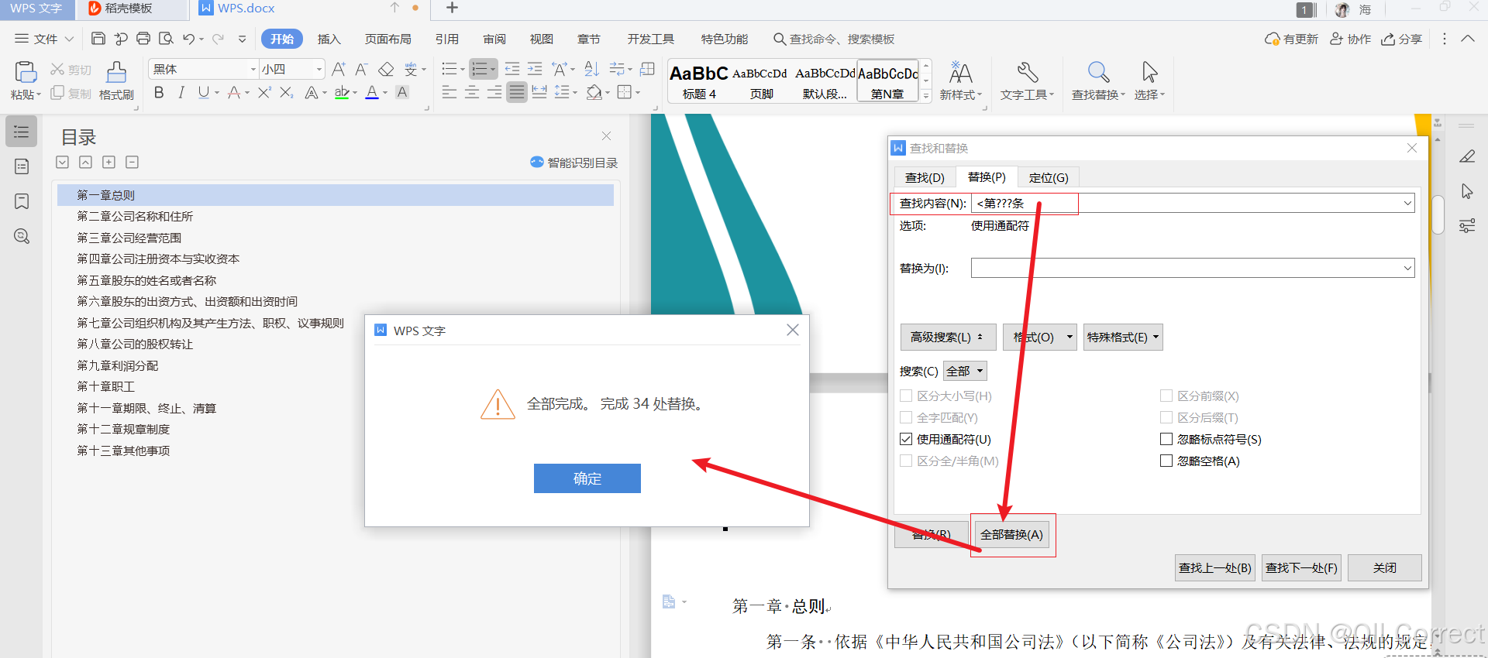Open the Text Tools (文字工具) icon
Screen dimensions: 1488x658
1028,72
